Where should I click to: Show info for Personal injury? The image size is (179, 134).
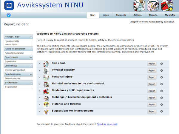[161, 77]
